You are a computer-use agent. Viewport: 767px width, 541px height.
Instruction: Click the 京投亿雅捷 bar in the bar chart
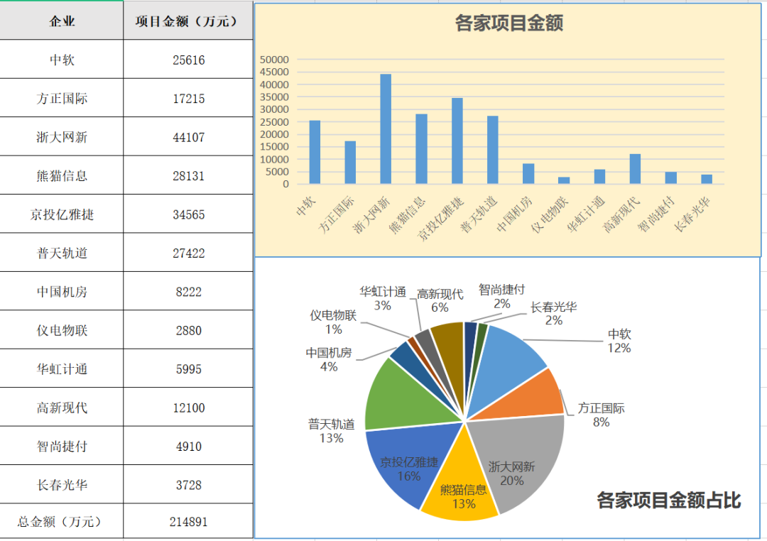click(x=457, y=141)
